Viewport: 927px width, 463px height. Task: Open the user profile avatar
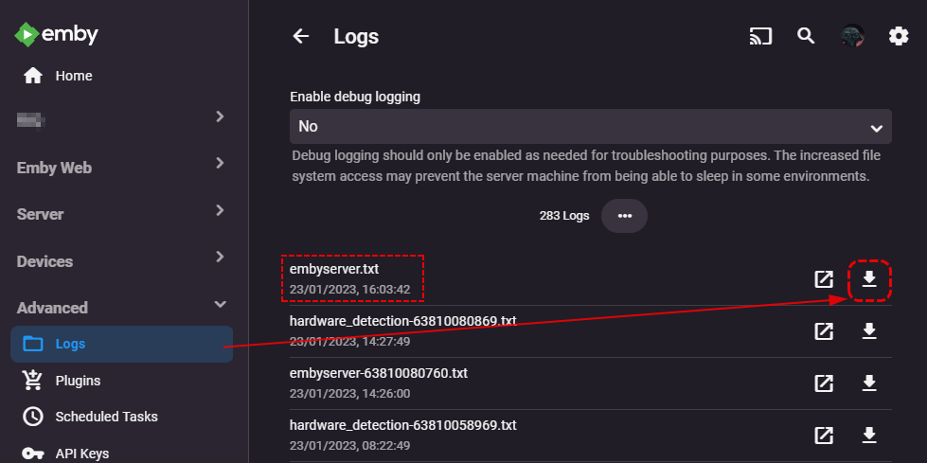[x=852, y=37]
